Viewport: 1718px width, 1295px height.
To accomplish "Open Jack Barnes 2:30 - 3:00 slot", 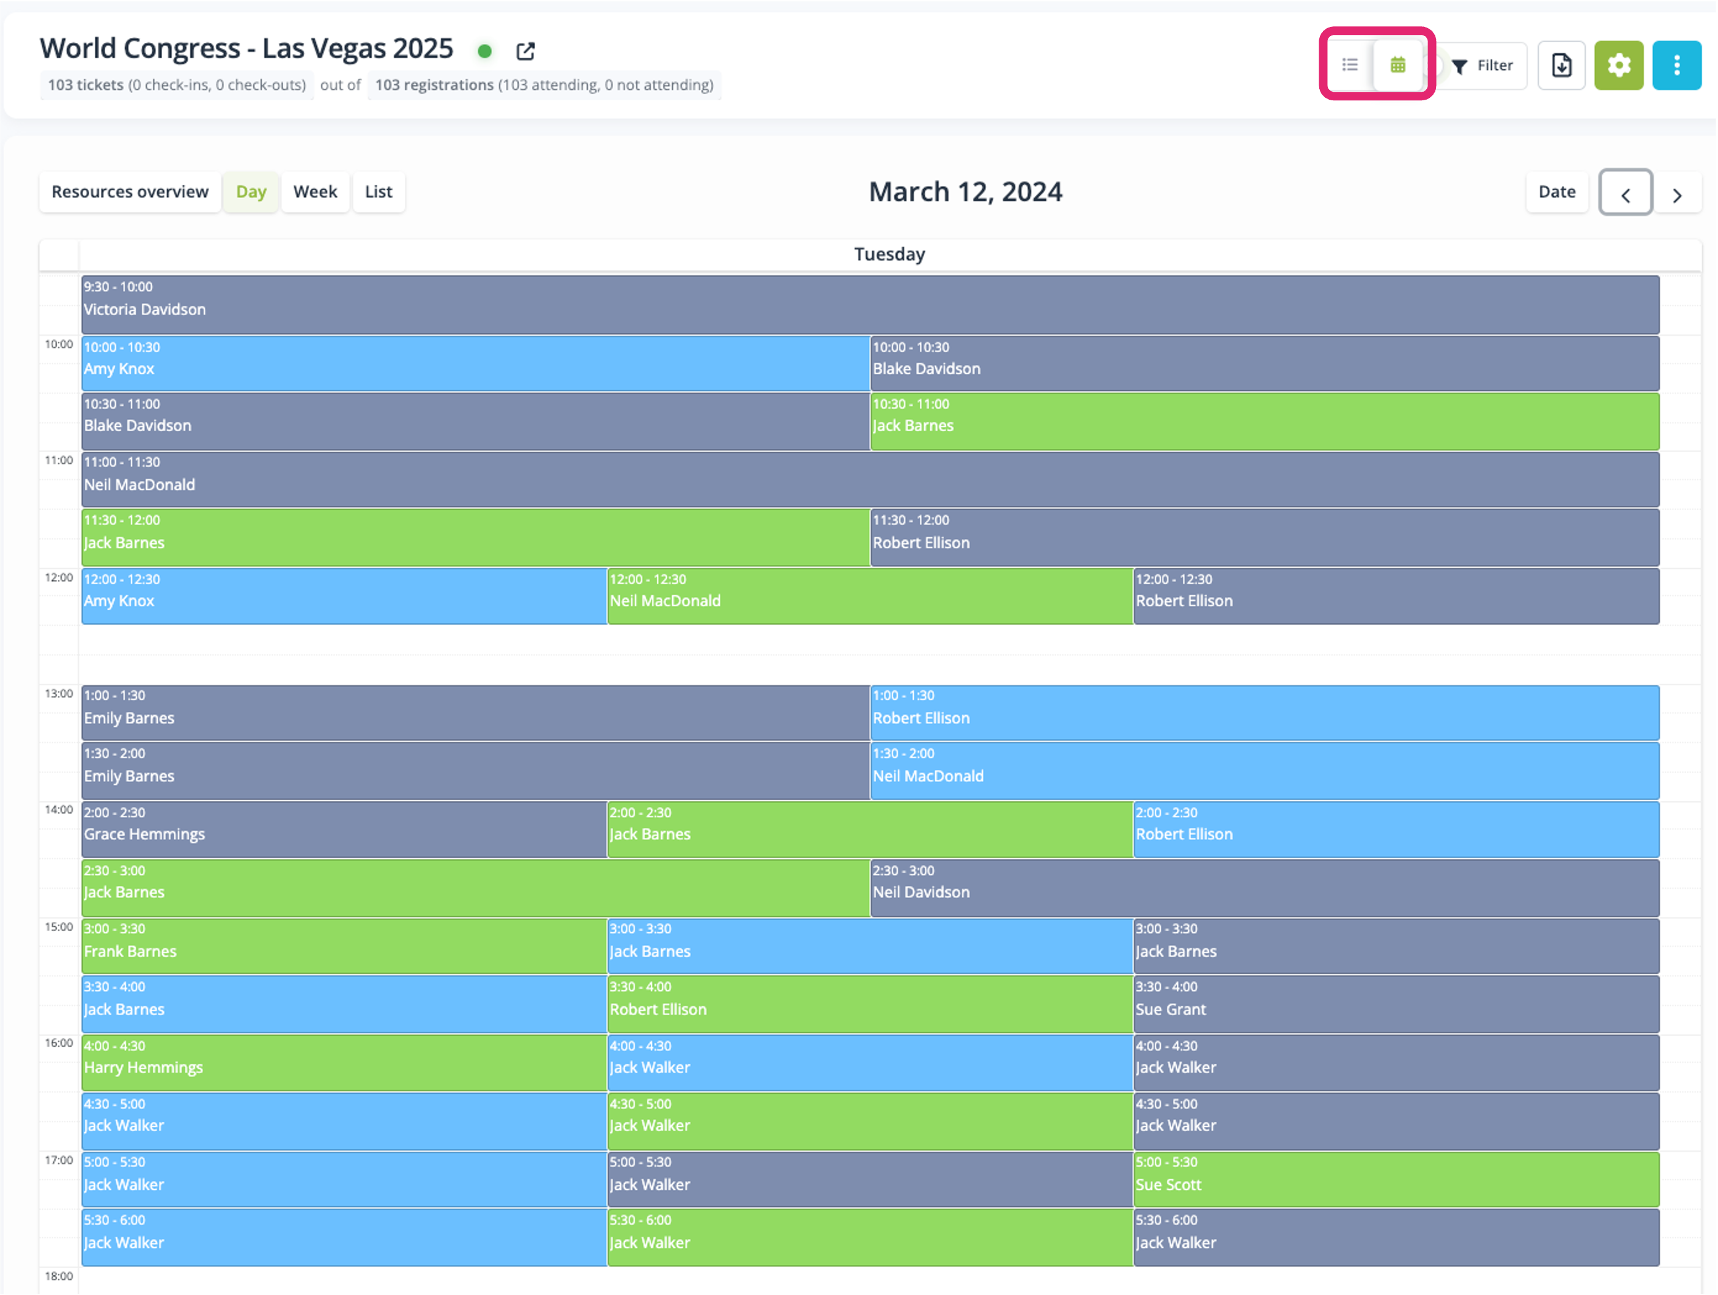I will 475,887.
